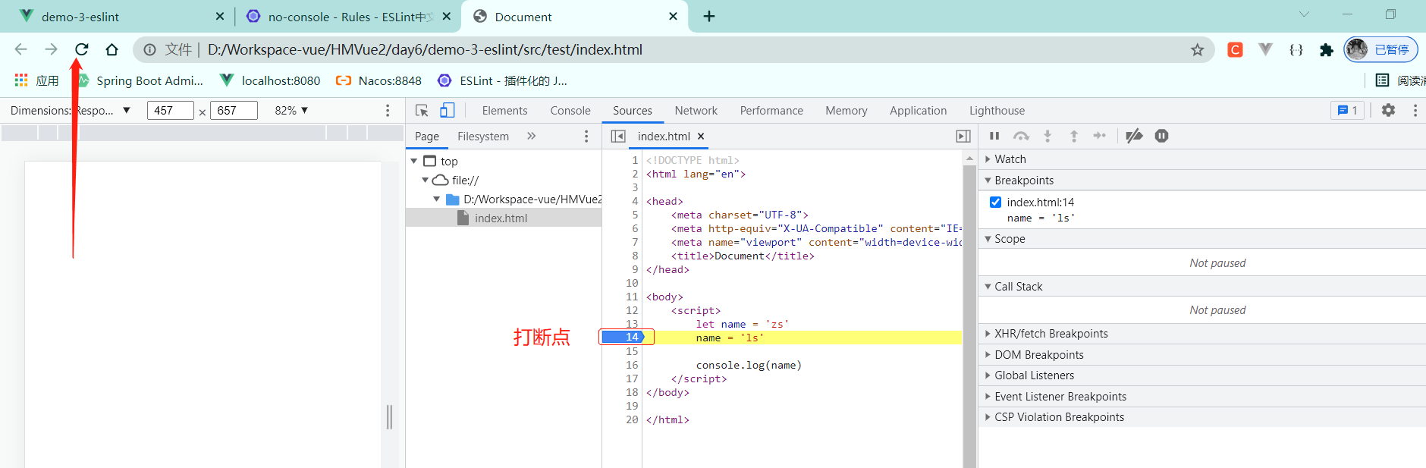This screenshot has height=468, width=1426.
Task: Switch to the Performance panel
Action: tap(771, 111)
